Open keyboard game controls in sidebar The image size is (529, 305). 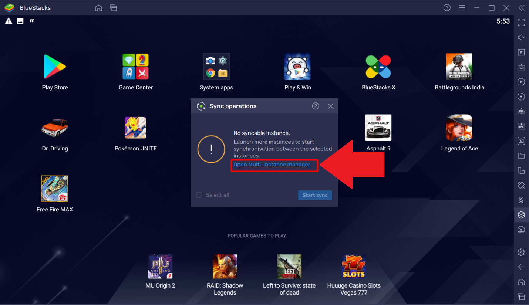click(x=521, y=67)
